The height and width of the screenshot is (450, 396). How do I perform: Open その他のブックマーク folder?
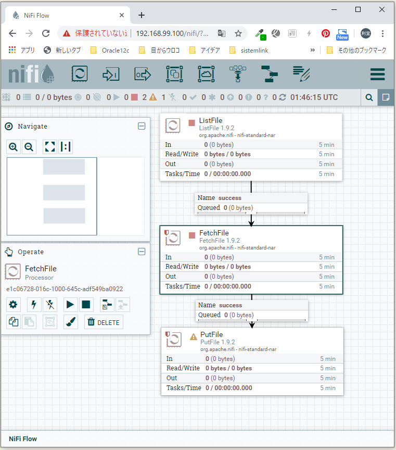(357, 51)
